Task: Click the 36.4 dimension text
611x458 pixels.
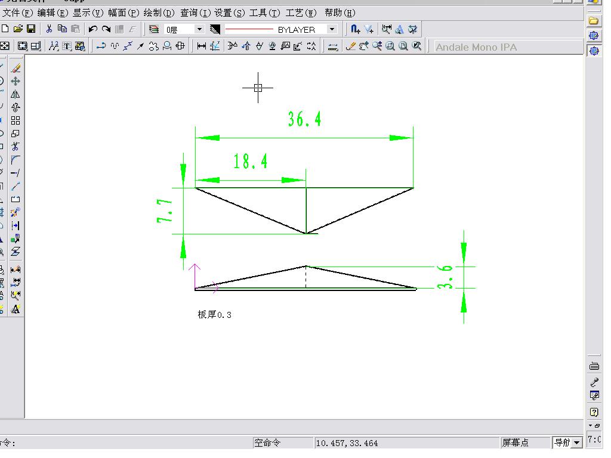Action: tap(305, 119)
